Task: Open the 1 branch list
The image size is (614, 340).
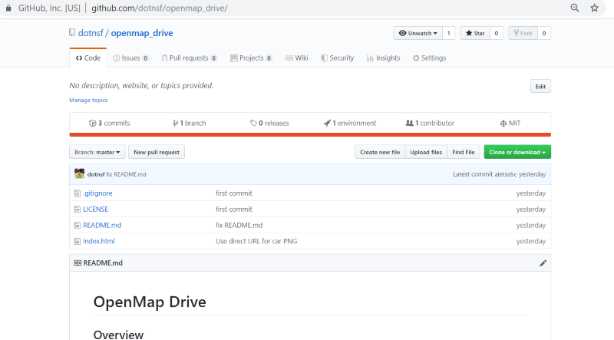Action: (190, 123)
